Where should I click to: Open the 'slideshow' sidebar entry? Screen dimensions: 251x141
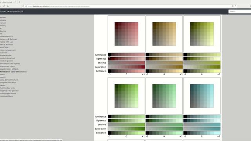(3, 31)
